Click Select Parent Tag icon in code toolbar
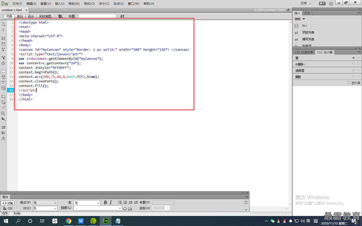The width and height of the screenshot is (362, 226). pos(3,58)
